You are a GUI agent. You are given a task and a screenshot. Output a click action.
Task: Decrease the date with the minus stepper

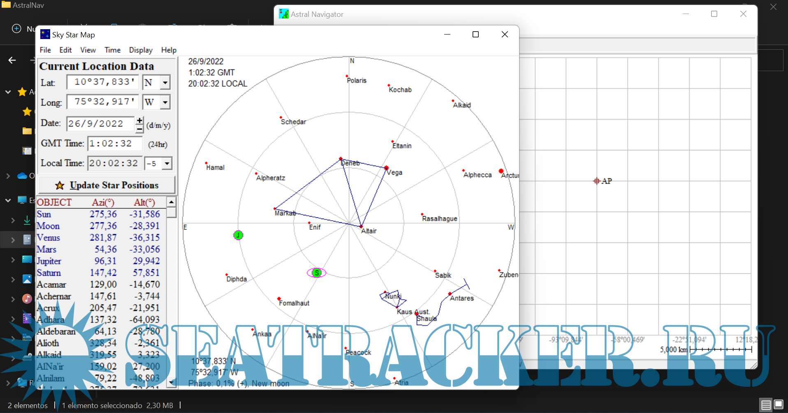click(140, 129)
